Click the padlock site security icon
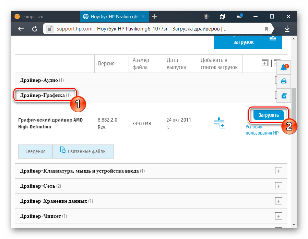308x239 pixels. pyautogui.click(x=50, y=29)
